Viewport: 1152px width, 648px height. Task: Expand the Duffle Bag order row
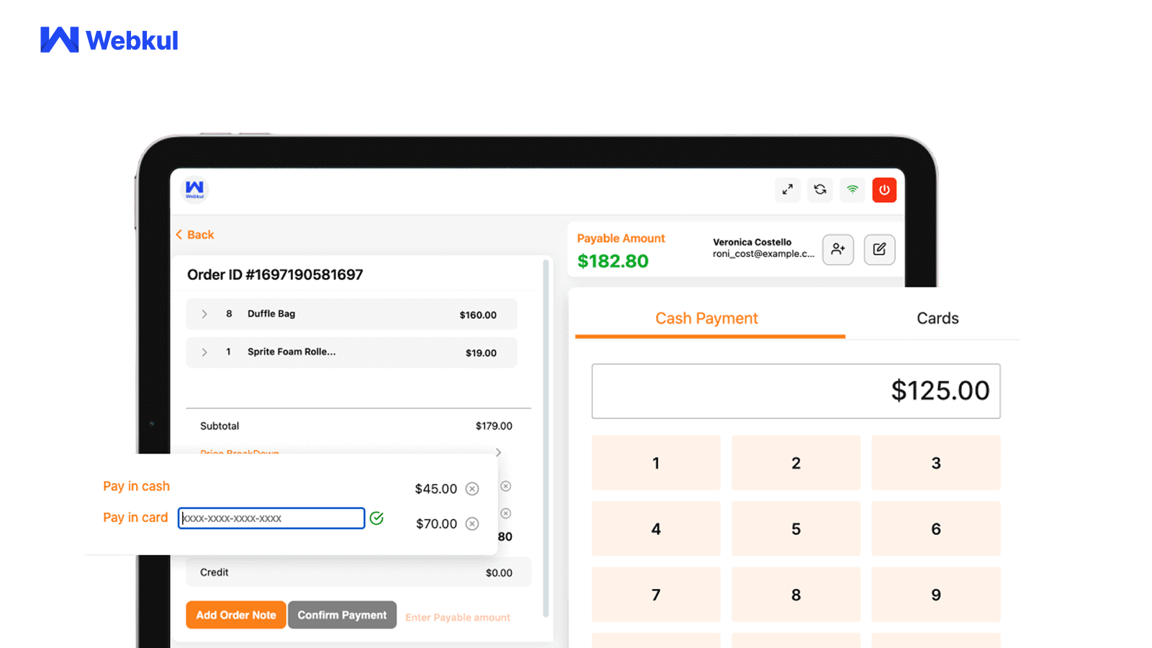(x=204, y=314)
